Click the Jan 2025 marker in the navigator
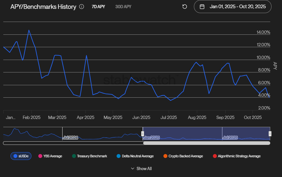 152,138
